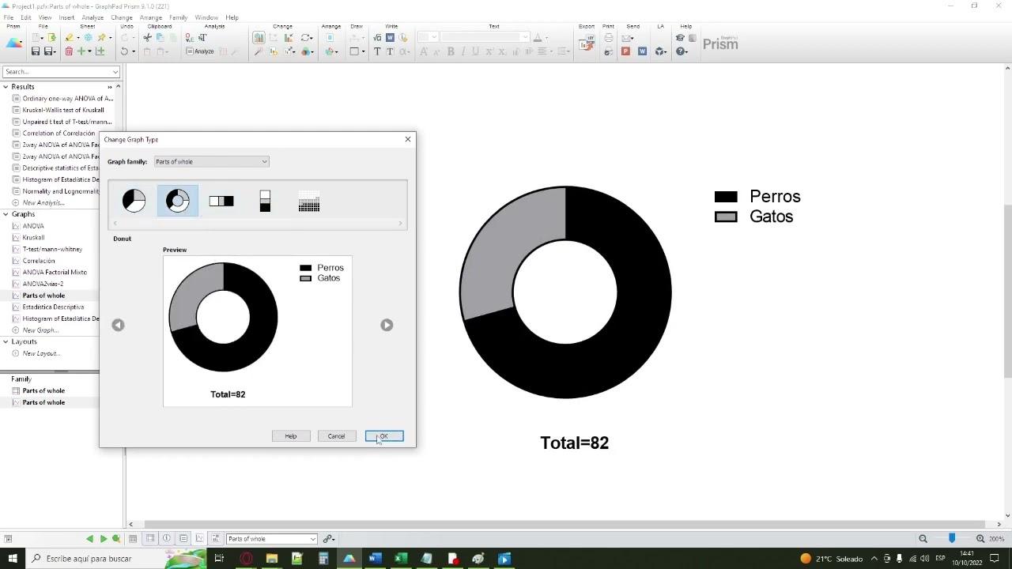Choose the 10x10 dot plot graph type
Screen dimensions: 1012x569
[309, 202]
